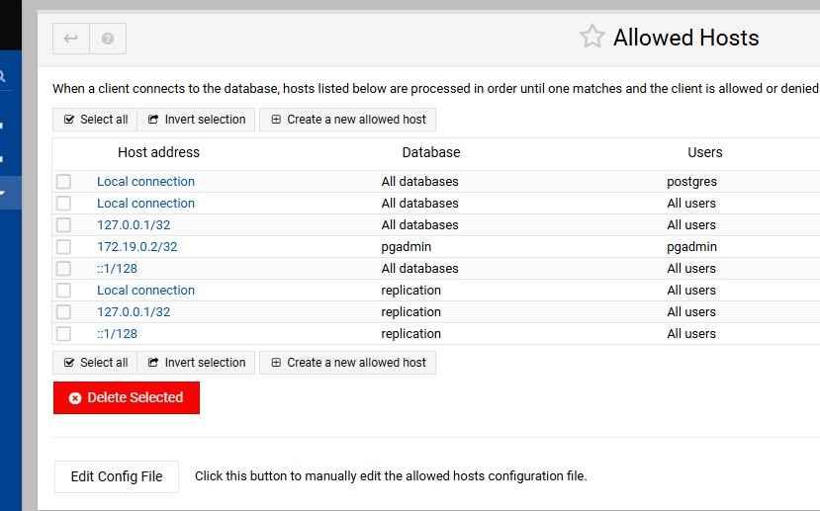Viewport: 820px width, 511px height.
Task: Open Local connection entry for replication
Action: 145,291
